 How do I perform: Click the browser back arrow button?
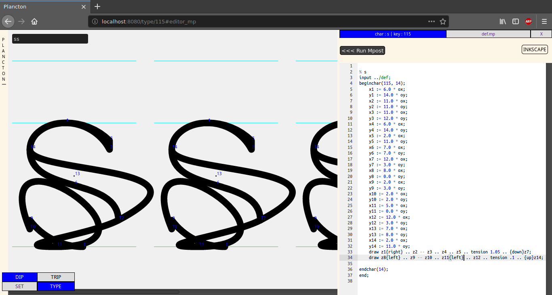point(8,21)
